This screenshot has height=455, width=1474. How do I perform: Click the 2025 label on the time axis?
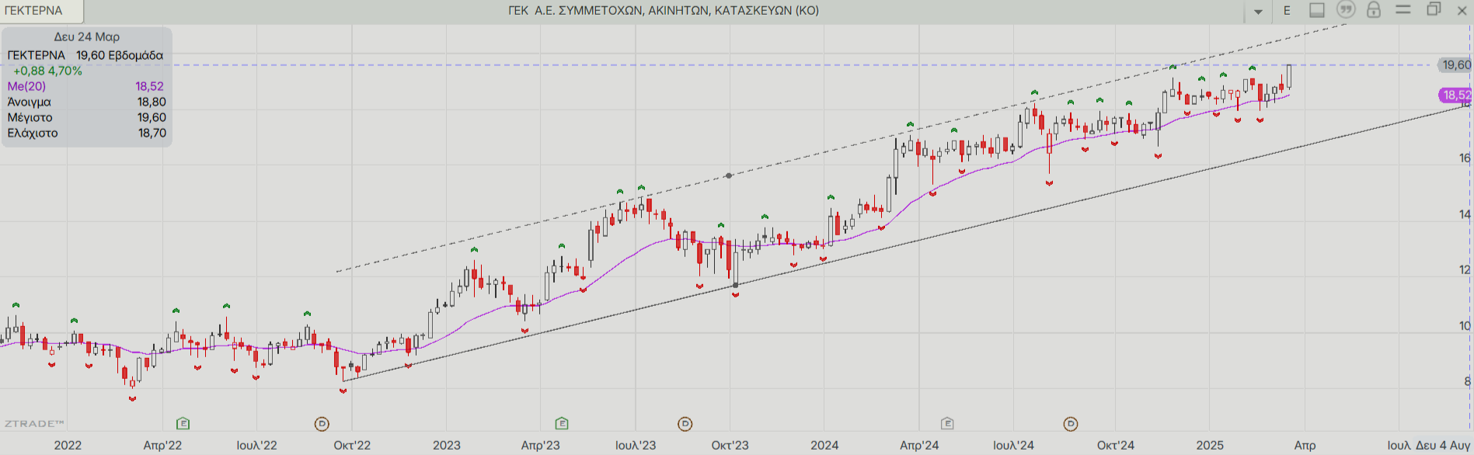tap(1210, 445)
